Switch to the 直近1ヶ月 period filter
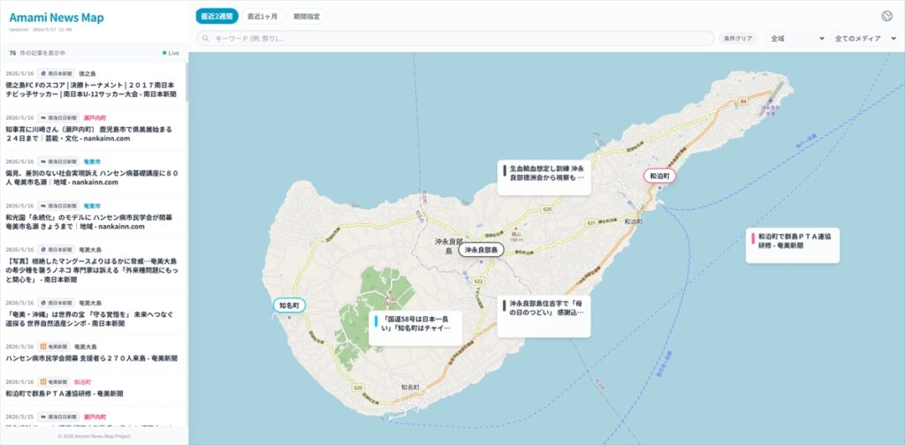Viewport: 905px width, 445px height. (262, 16)
